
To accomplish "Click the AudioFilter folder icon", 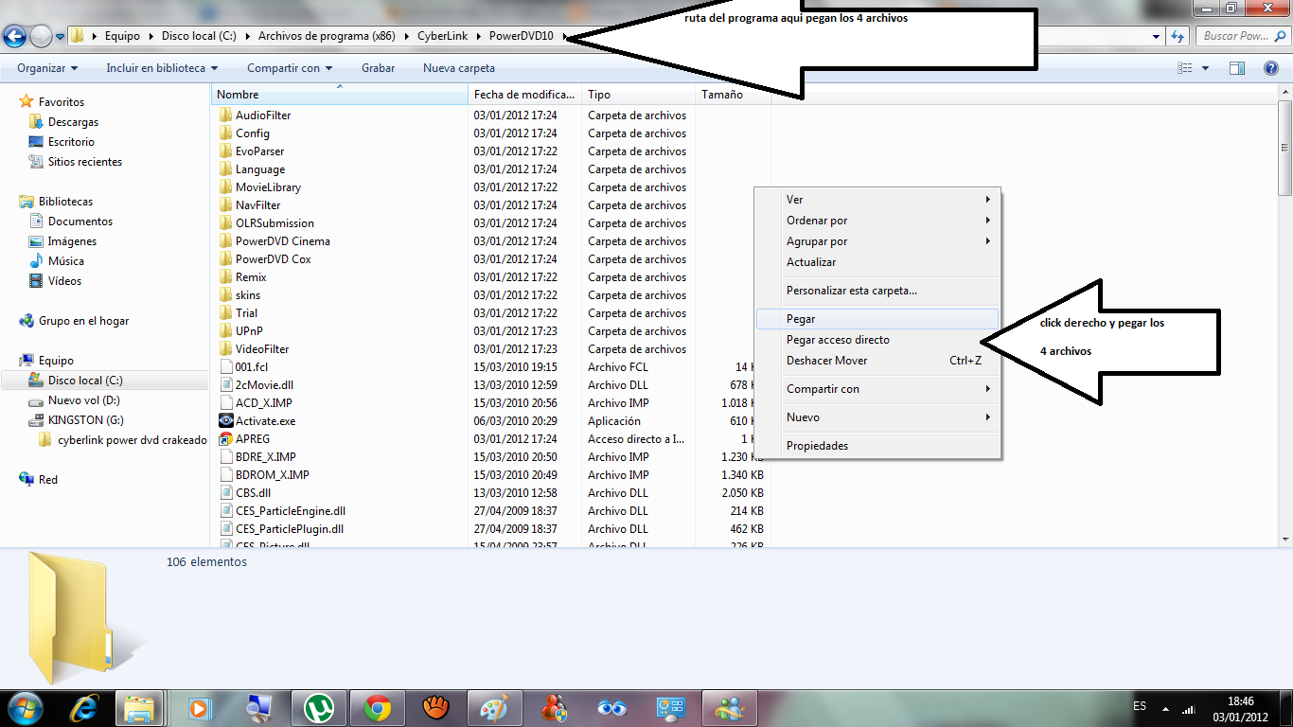I will point(225,115).
